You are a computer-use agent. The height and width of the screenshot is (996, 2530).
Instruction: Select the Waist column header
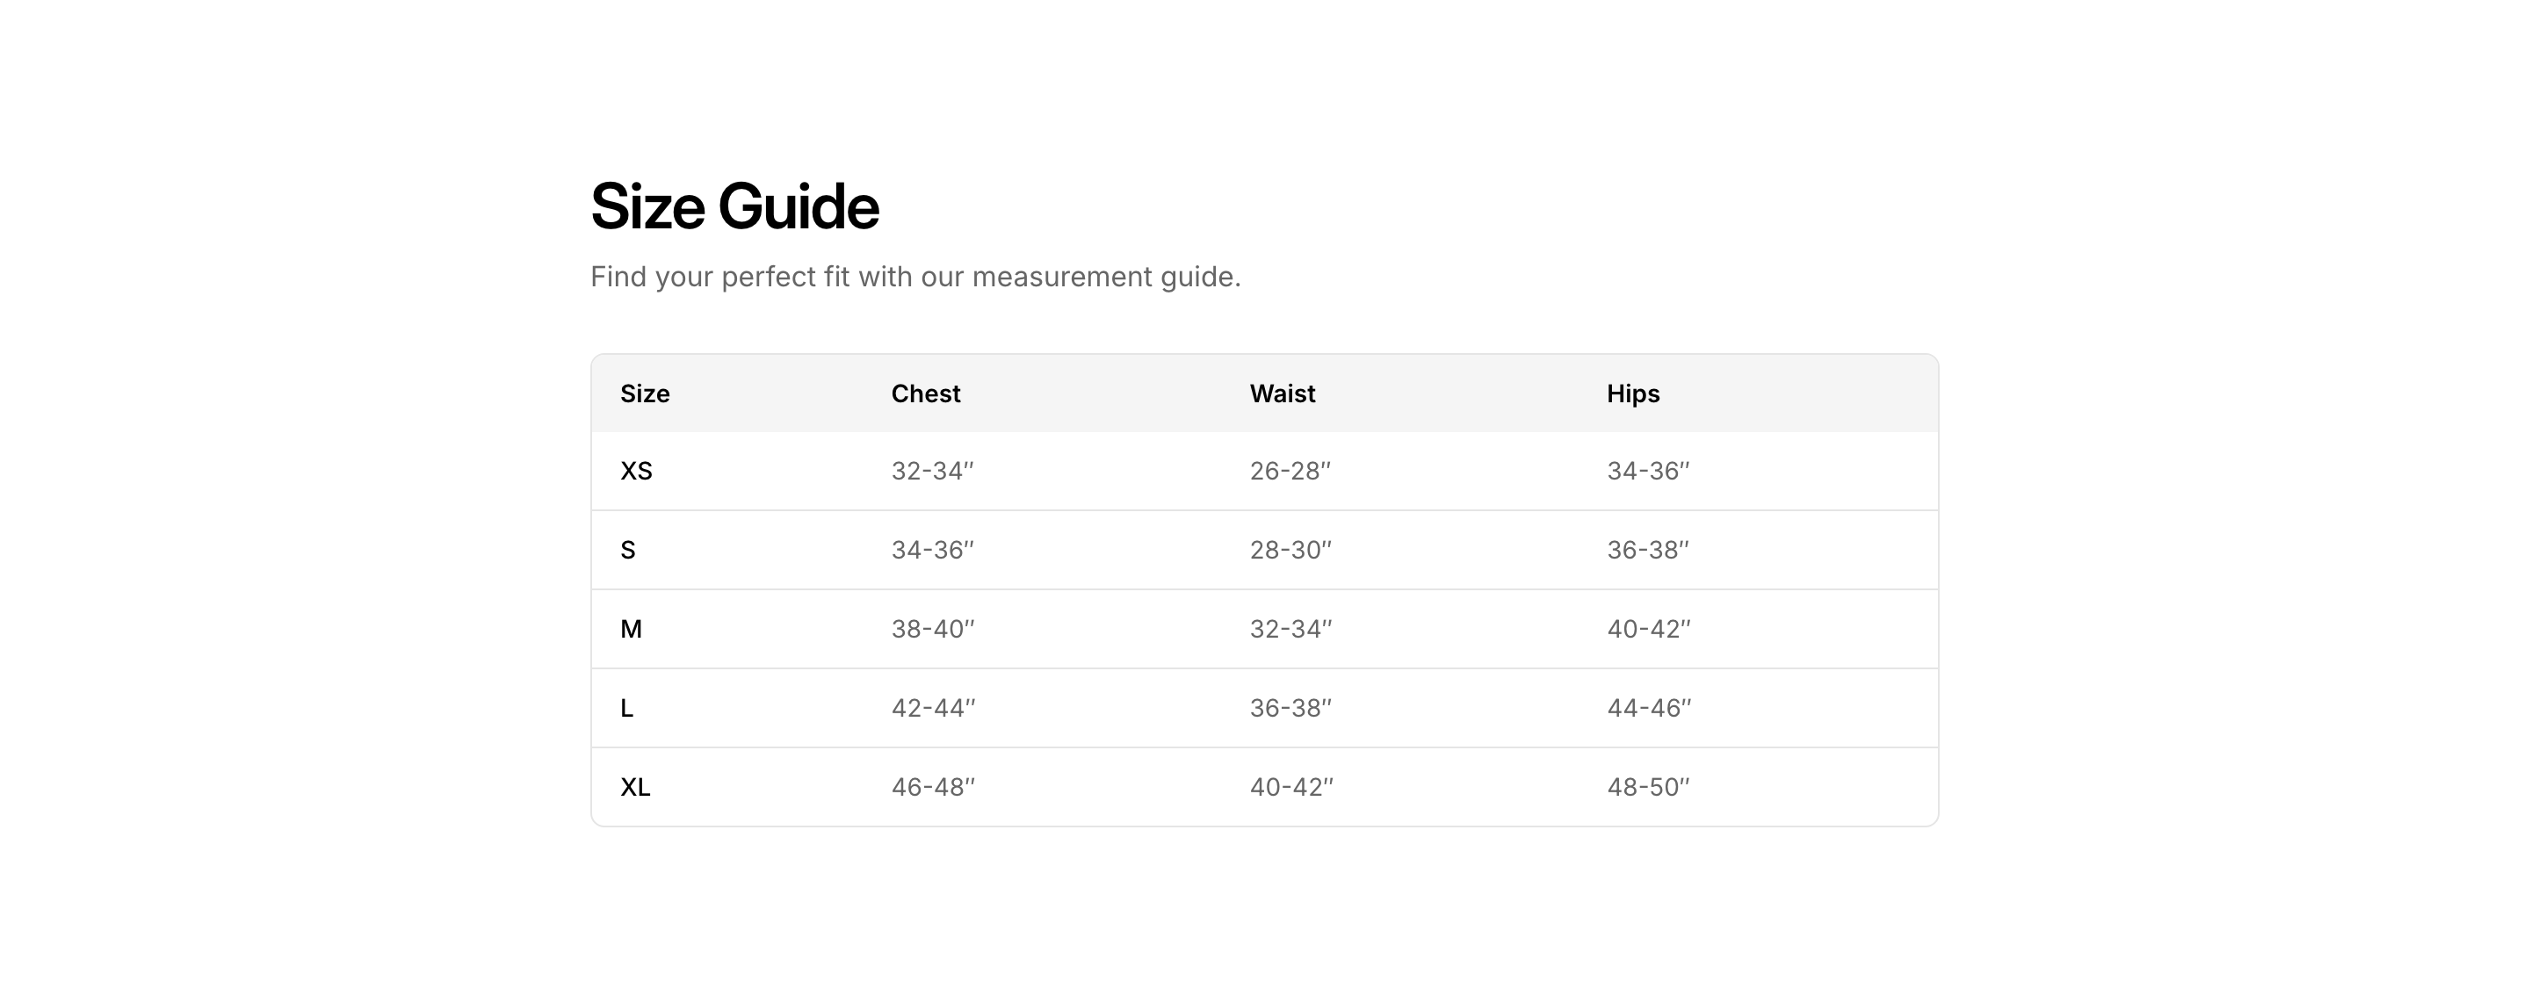pos(1282,393)
